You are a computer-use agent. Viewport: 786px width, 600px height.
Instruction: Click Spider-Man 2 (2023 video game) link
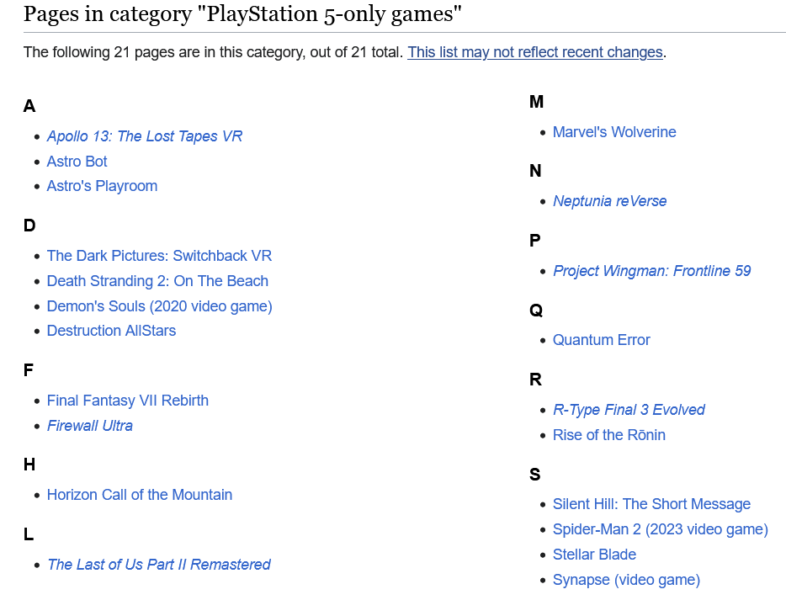[660, 529]
